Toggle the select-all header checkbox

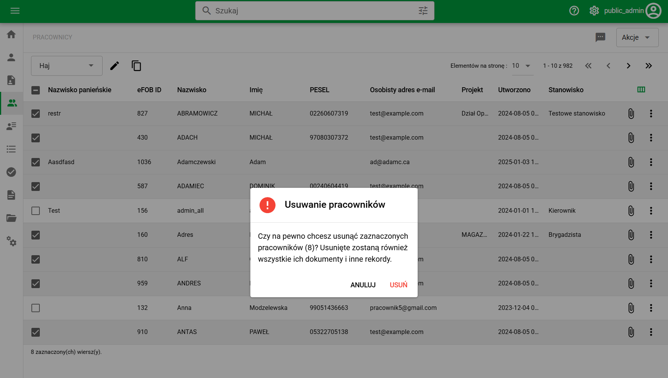click(36, 90)
